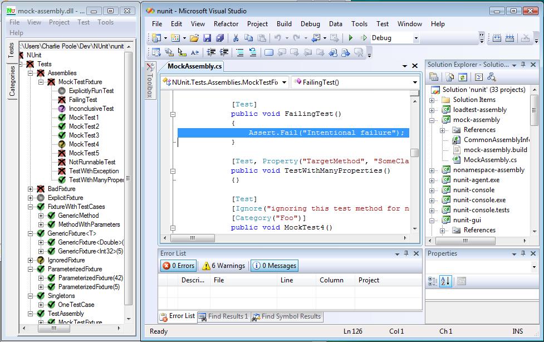Click the Save All icon

219,38
